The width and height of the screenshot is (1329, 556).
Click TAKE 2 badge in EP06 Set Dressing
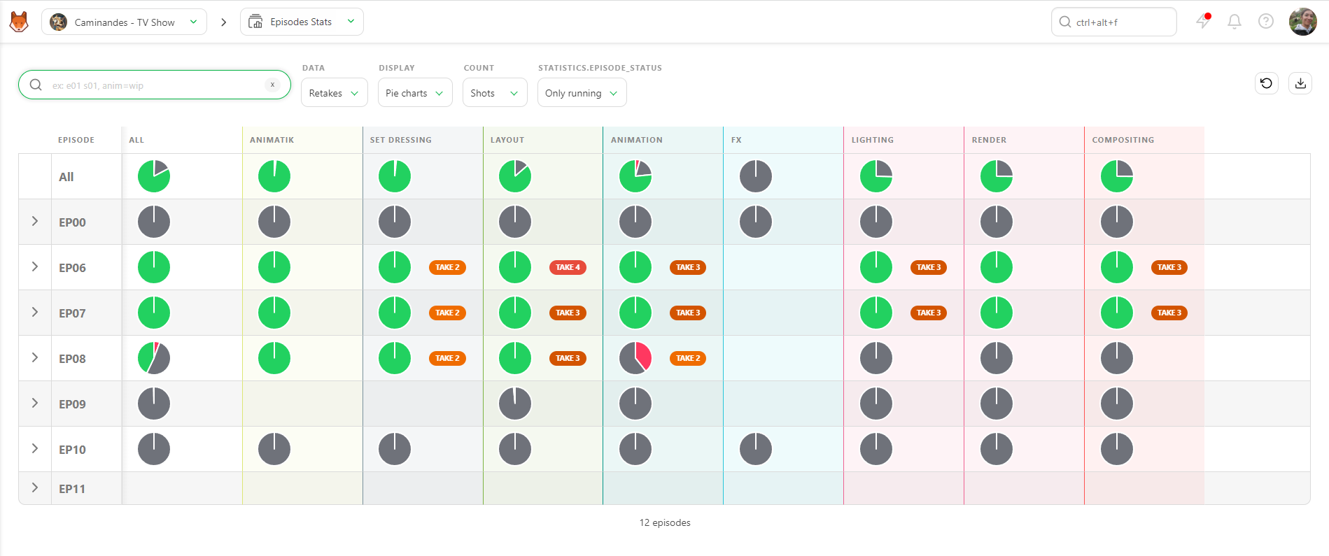point(448,267)
